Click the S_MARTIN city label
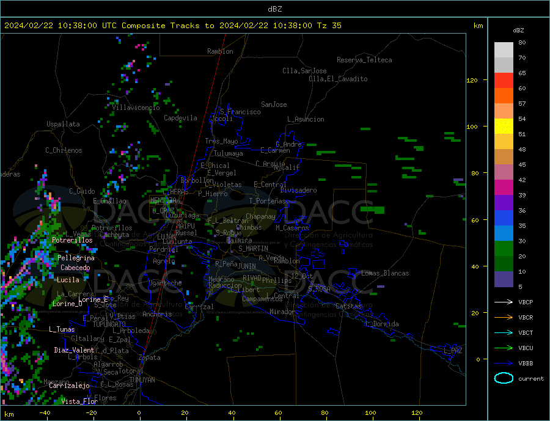The image size is (550, 421). (253, 249)
